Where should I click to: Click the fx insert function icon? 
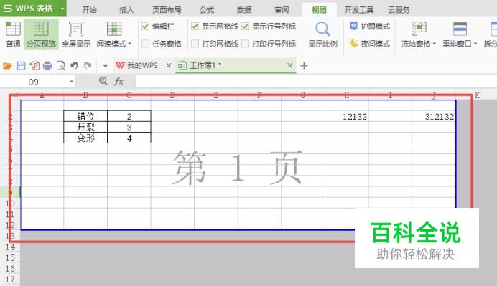119,81
